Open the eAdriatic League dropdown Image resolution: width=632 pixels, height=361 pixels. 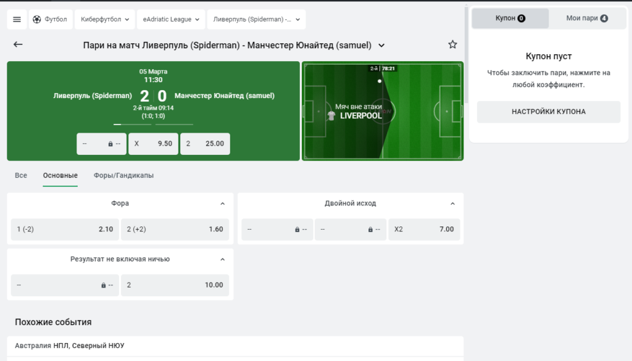pyautogui.click(x=171, y=19)
